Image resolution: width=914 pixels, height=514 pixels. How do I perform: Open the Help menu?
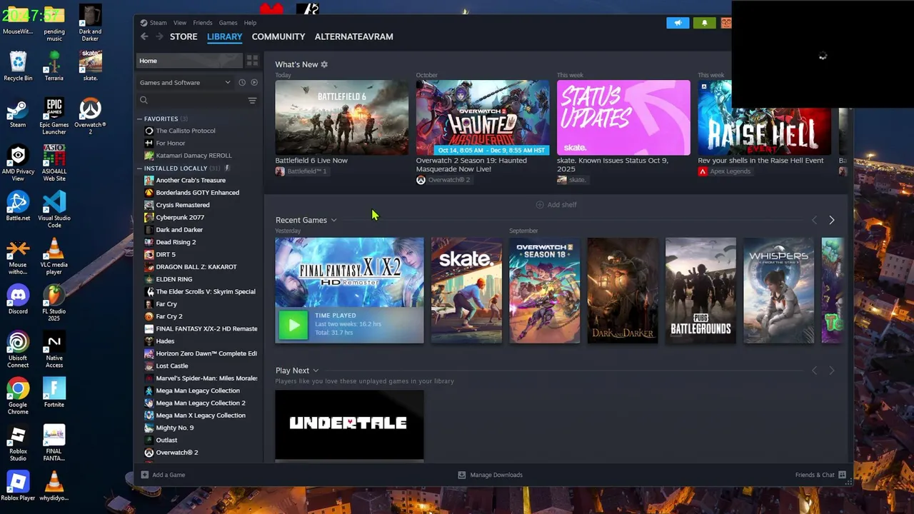(250, 23)
